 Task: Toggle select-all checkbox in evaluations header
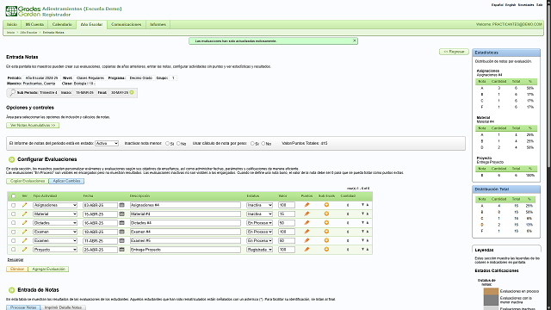[14, 196]
